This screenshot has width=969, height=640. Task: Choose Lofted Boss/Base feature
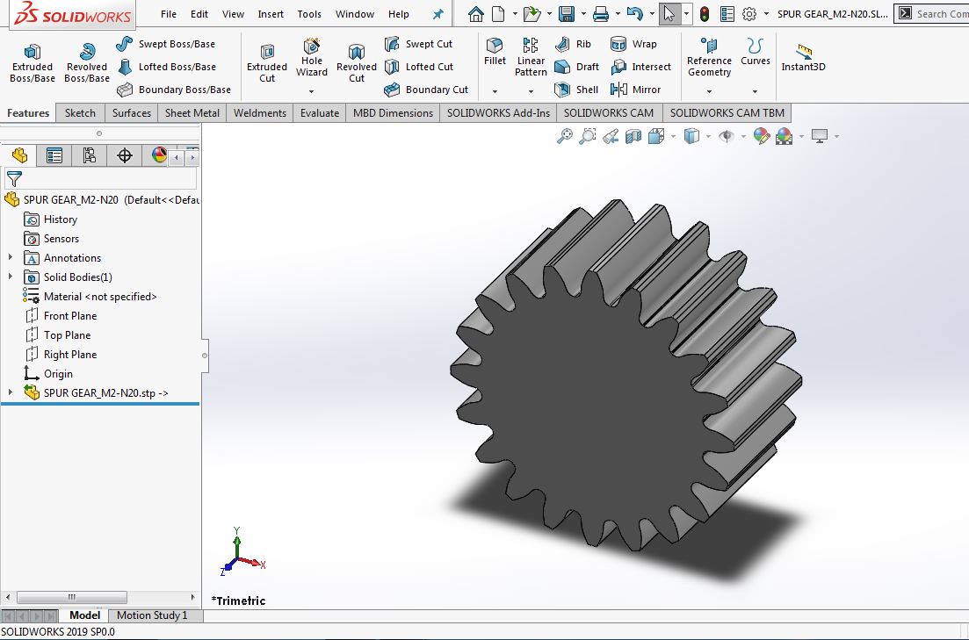coord(166,67)
